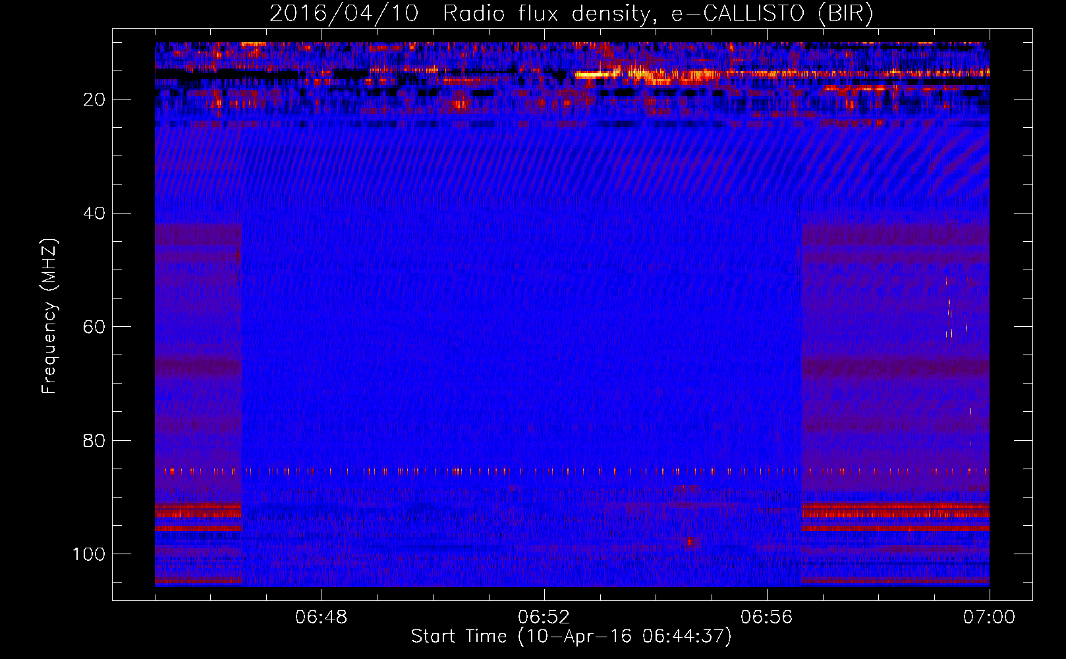The height and width of the screenshot is (659, 1066).
Task: Click the plot title "Radio flux density, e-CALLISTO (BIR)"
Action: coord(658,13)
